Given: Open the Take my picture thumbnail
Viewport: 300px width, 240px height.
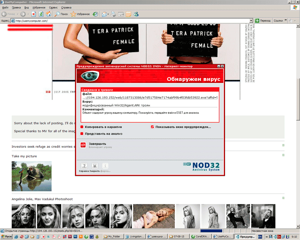Looking at the screenshot, I should pos(31,176).
